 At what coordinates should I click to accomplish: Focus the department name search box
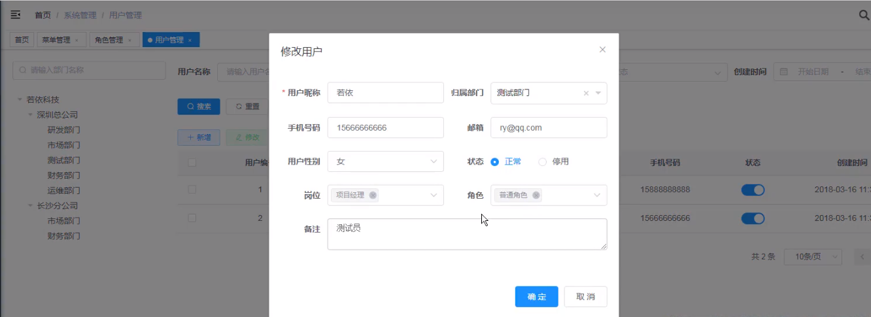click(x=90, y=71)
